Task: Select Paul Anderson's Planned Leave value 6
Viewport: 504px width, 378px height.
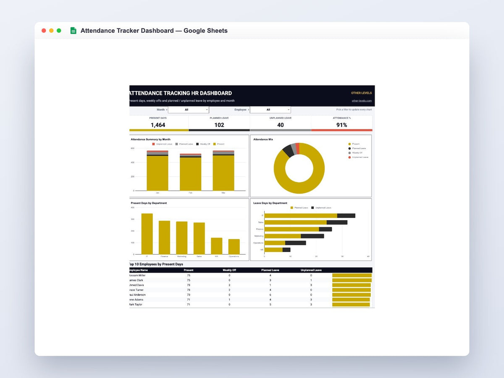Action: point(270,295)
